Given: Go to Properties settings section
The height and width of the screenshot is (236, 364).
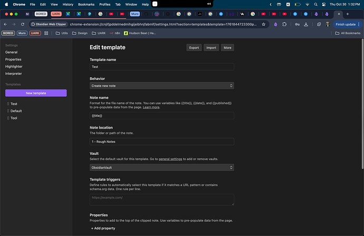Looking at the screenshot, I should (13, 60).
